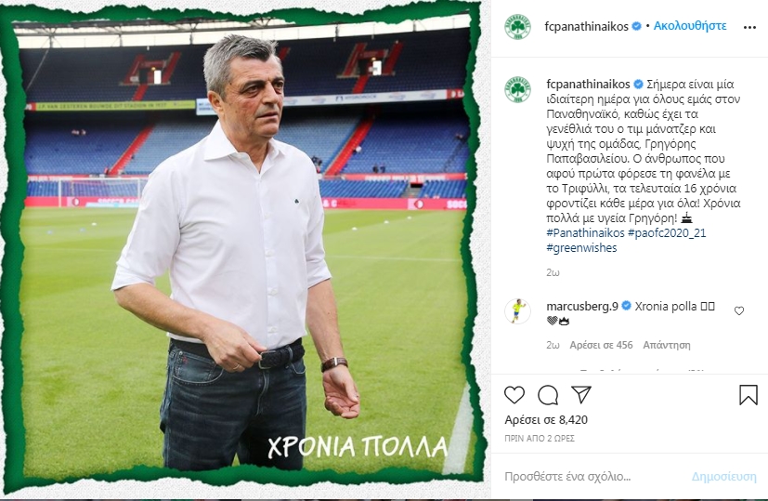Open the three-dot more options menu

(x=749, y=28)
